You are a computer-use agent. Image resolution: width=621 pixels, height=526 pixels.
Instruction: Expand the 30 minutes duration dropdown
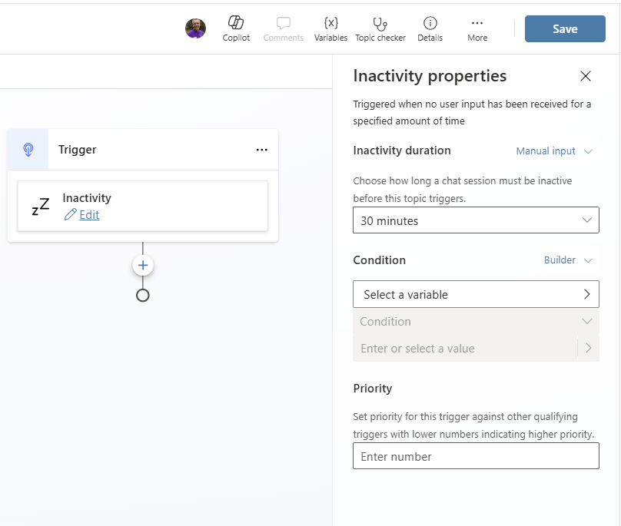[476, 220]
